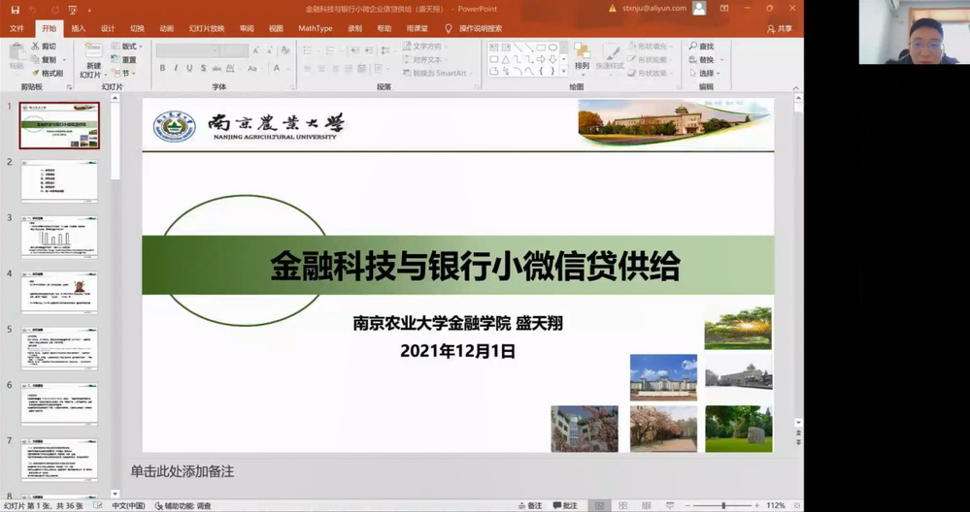The height and width of the screenshot is (512, 970).
Task: Toggle Bold formatting
Action: click(162, 68)
